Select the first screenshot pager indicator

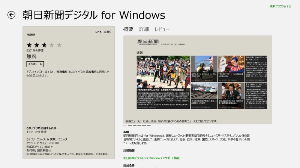click(x=126, y=126)
